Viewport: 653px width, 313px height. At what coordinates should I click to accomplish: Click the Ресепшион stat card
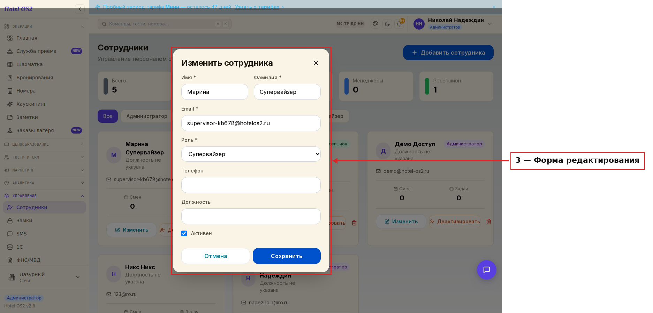456,86
